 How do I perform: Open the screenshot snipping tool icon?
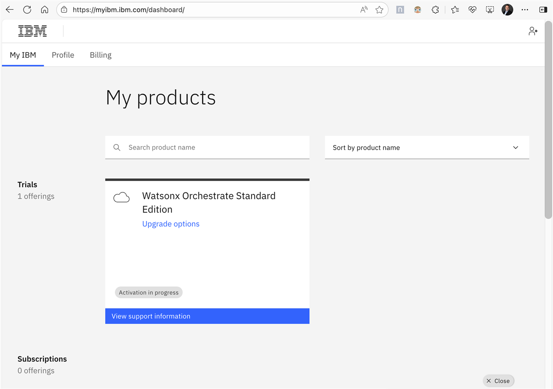[490, 10]
